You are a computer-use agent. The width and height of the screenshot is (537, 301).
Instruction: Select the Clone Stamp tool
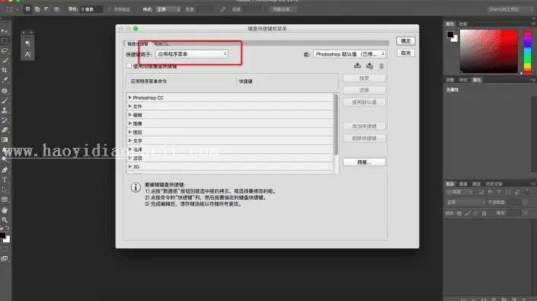(5, 110)
